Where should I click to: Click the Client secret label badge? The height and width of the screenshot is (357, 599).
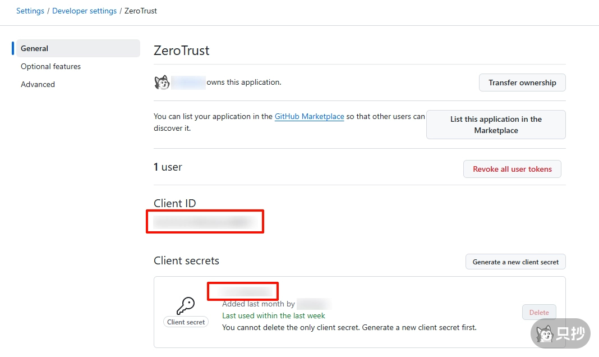(x=186, y=322)
